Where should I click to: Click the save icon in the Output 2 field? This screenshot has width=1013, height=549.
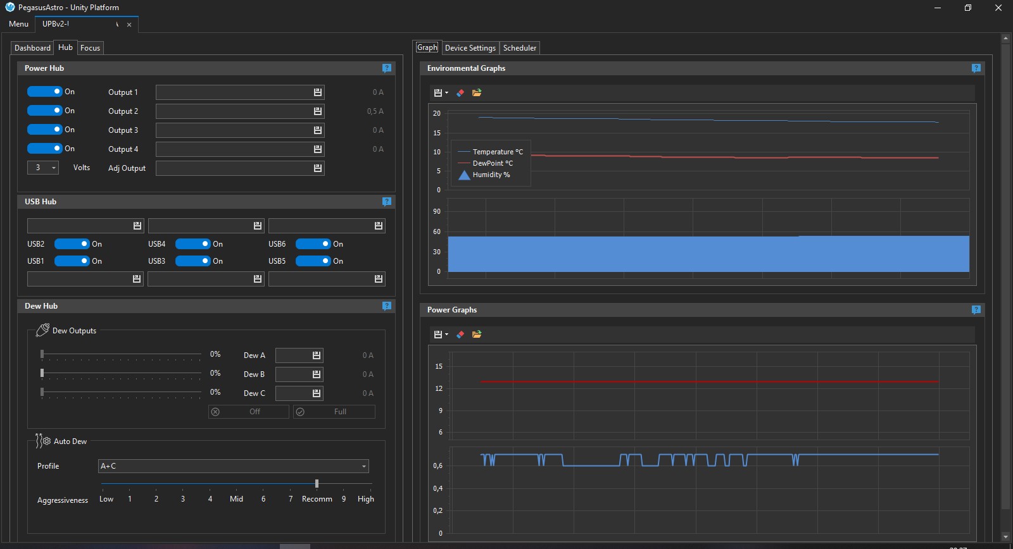coord(318,111)
